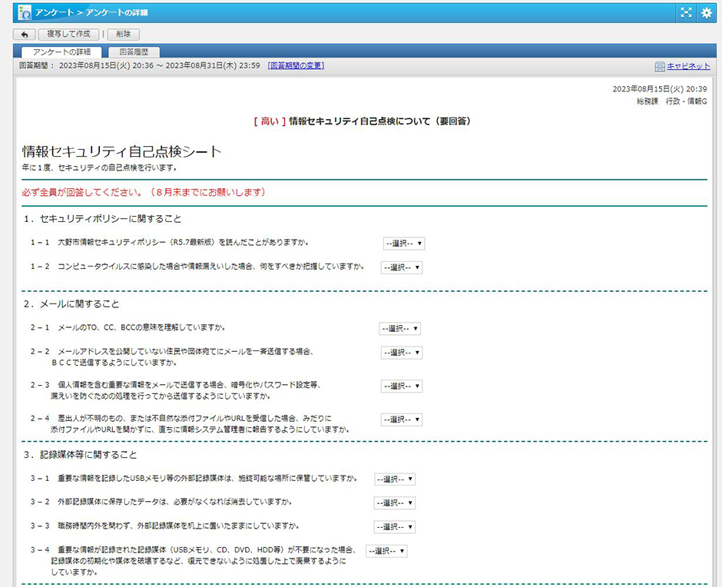Image resolution: width=722 pixels, height=587 pixels.
Task: Open the USB storage dropdown for question 3-1
Action: (393, 479)
